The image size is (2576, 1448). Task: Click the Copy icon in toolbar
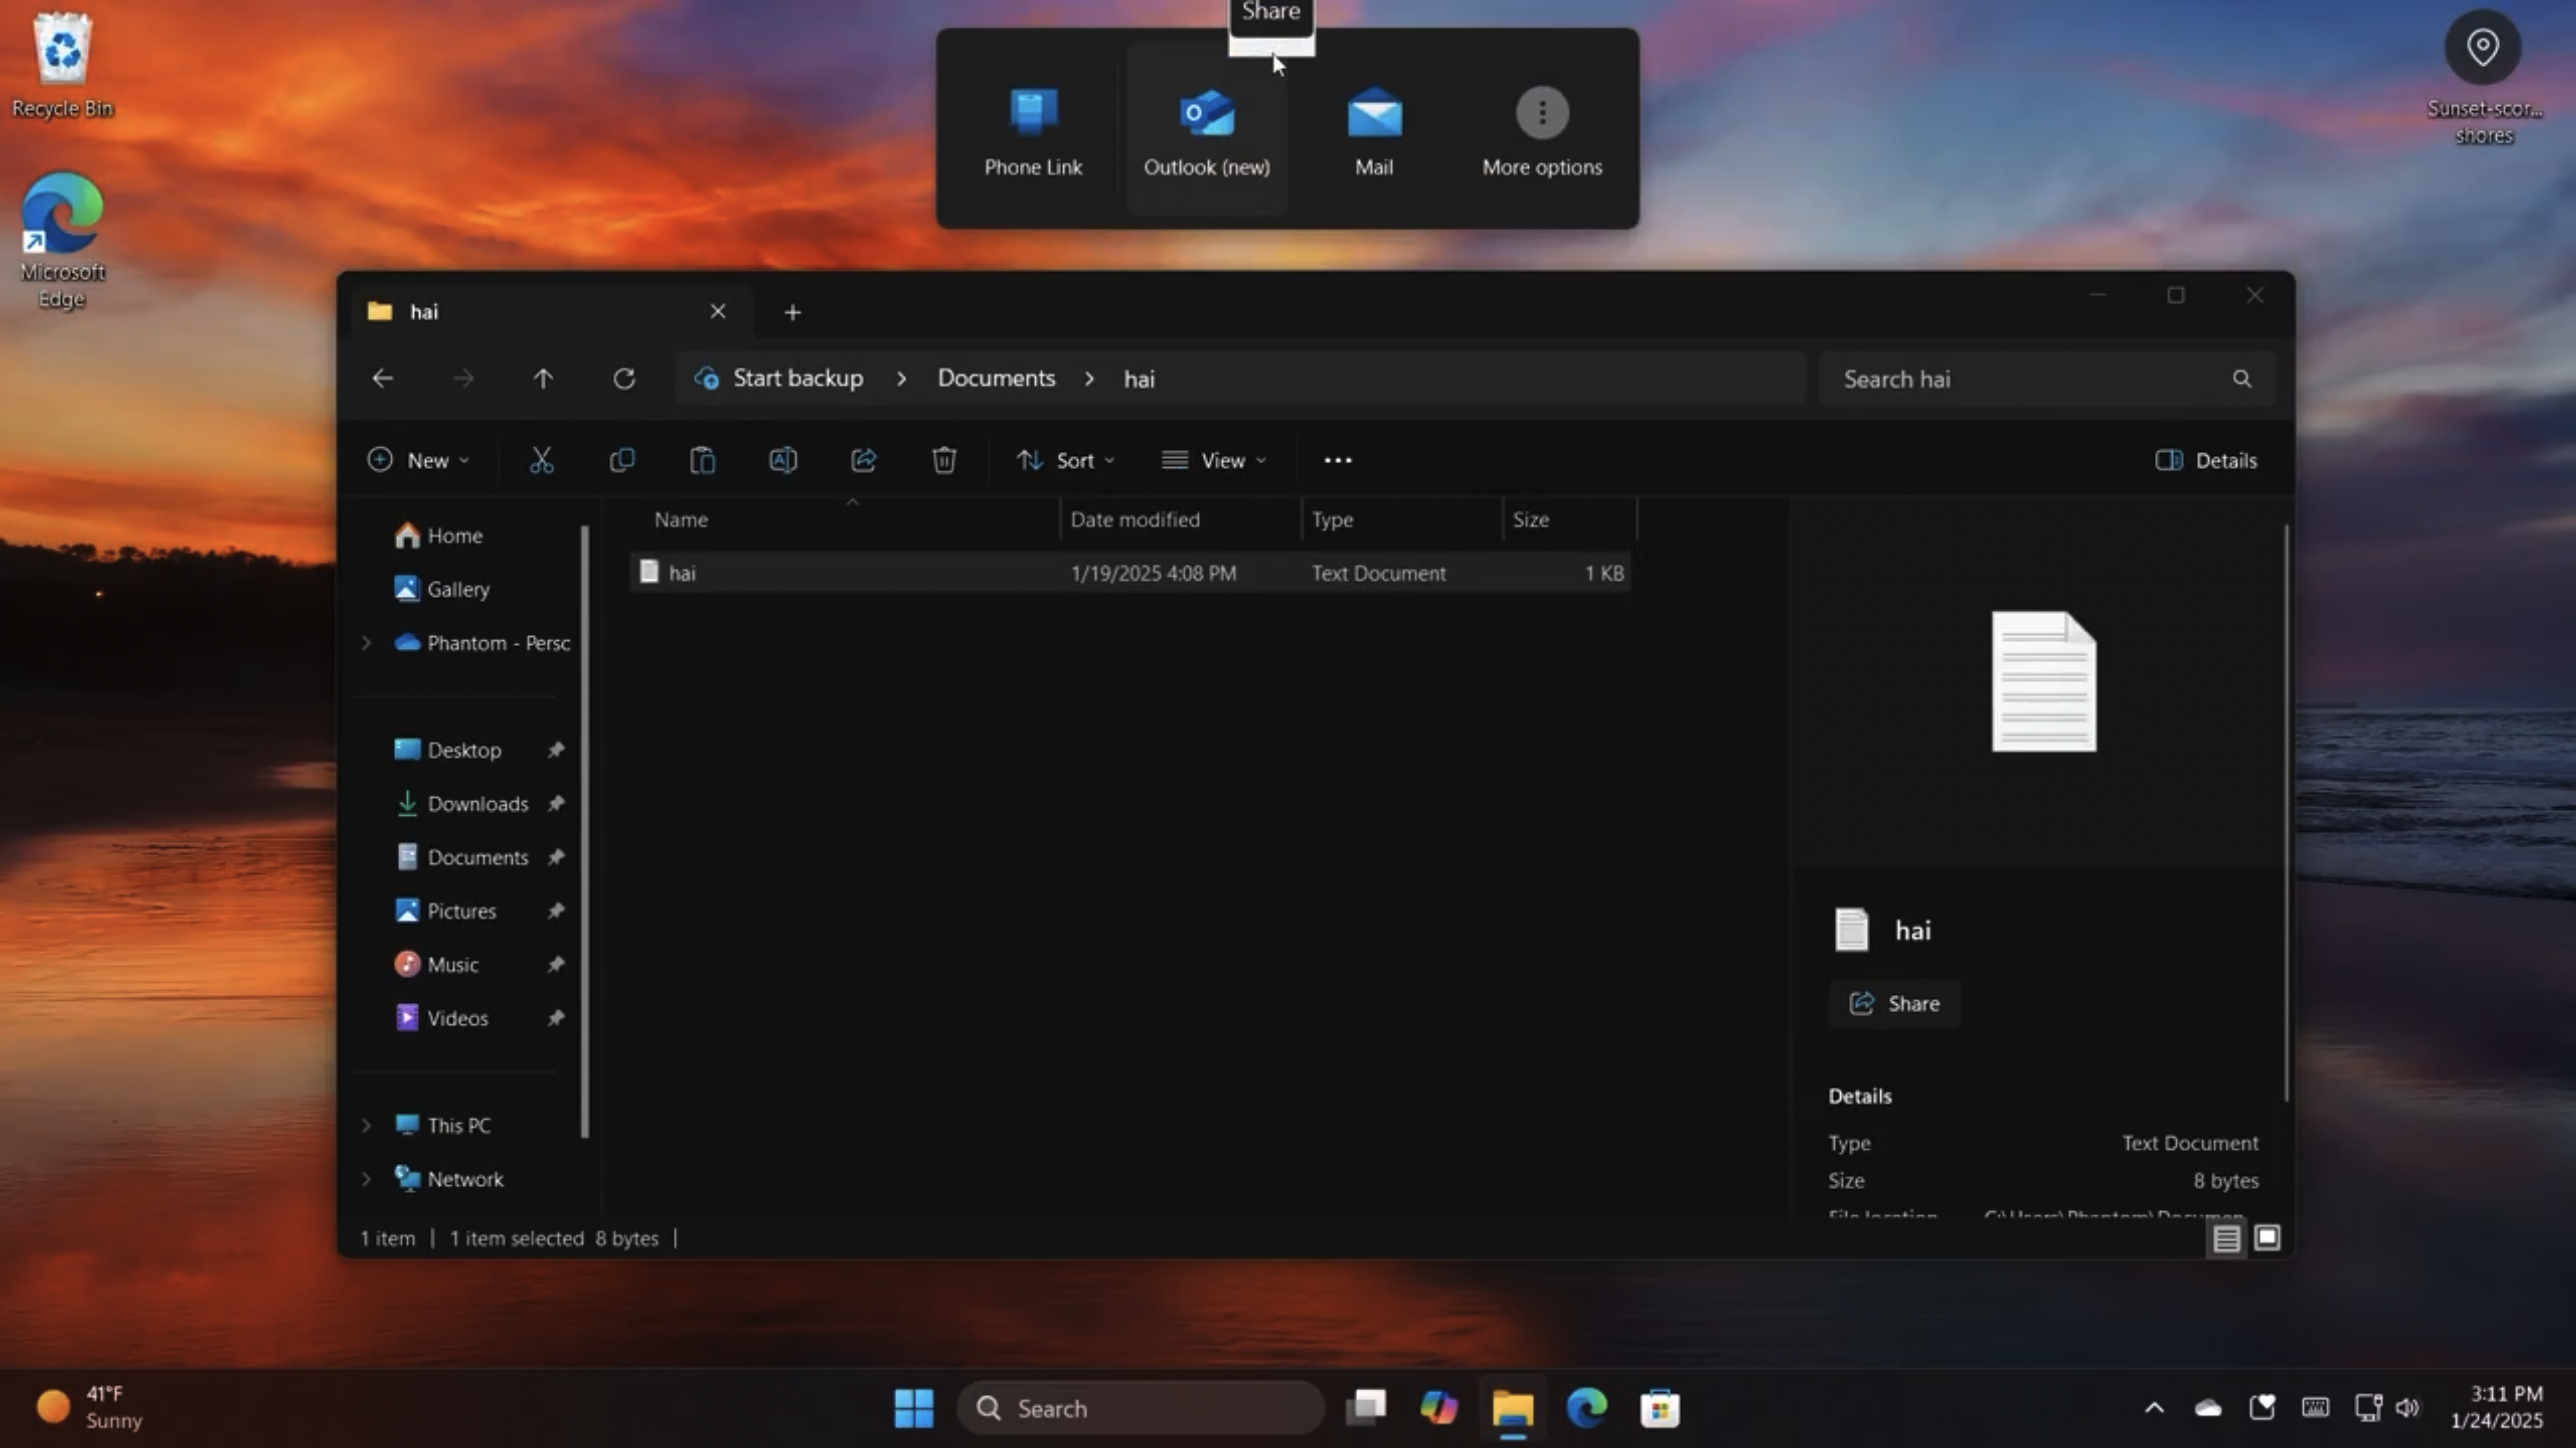pos(622,460)
